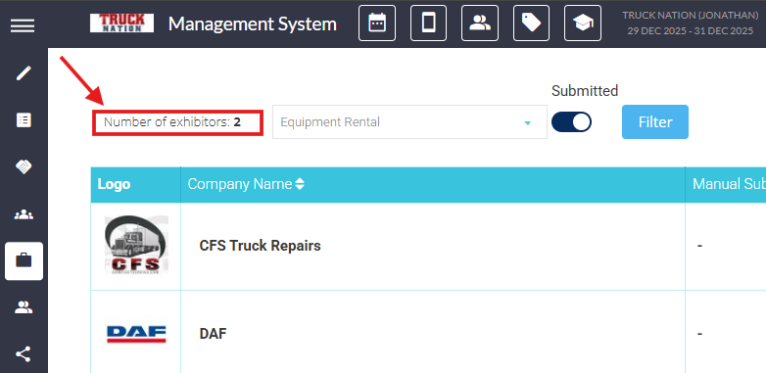Click the DAF logo thumbnail
Viewport: 766px width, 373px height.
(x=136, y=335)
